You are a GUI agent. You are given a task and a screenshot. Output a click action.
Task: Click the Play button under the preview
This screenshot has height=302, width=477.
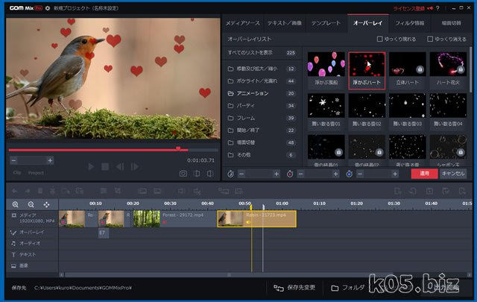pyautogui.click(x=91, y=166)
